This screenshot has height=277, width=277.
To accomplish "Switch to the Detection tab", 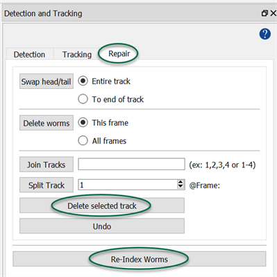I will 29,54.
